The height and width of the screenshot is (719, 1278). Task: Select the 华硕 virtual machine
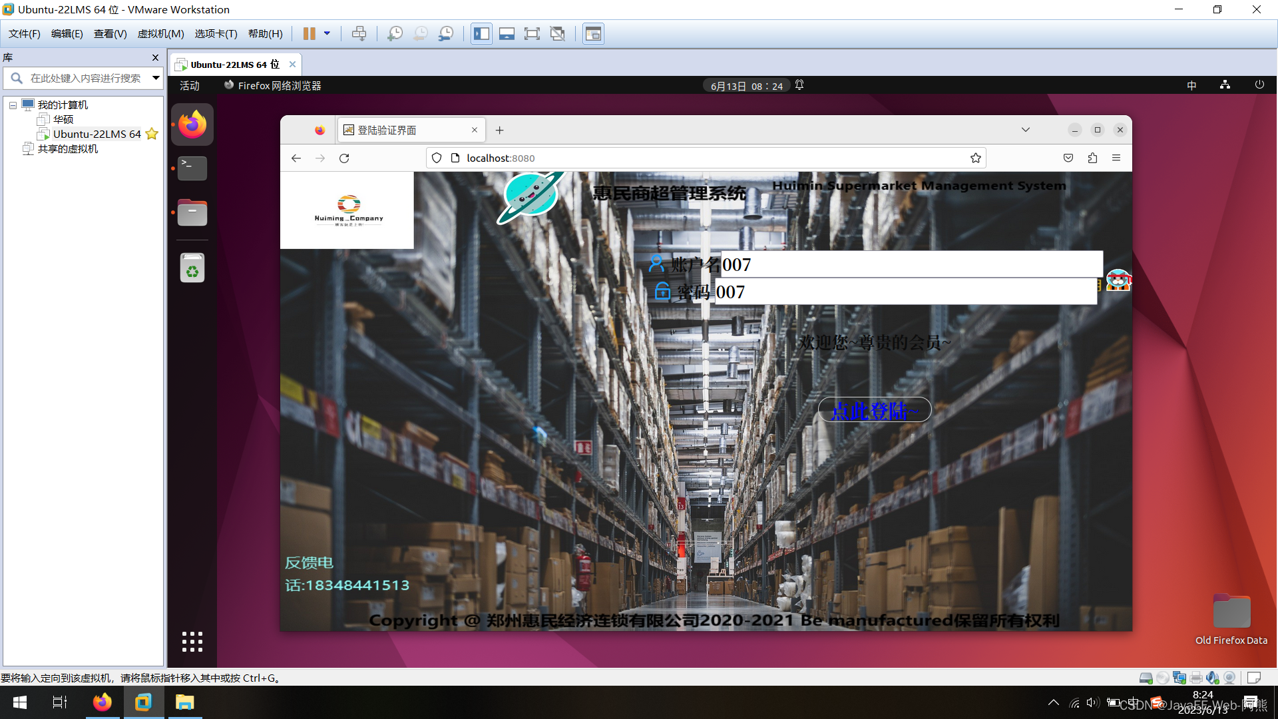63,119
